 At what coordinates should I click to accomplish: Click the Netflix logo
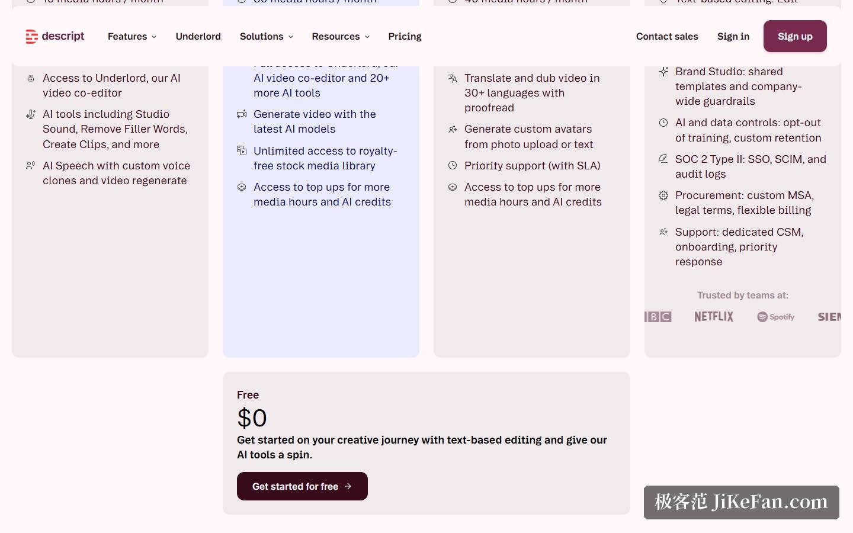(x=714, y=317)
